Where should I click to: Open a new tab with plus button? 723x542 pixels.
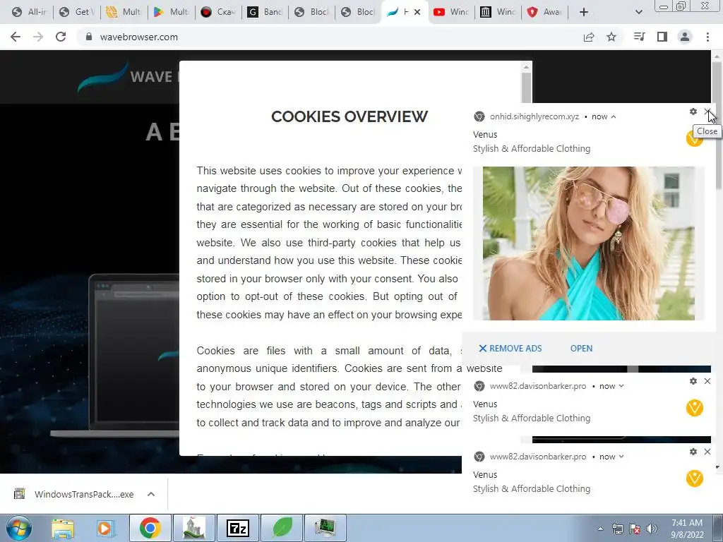click(x=584, y=12)
